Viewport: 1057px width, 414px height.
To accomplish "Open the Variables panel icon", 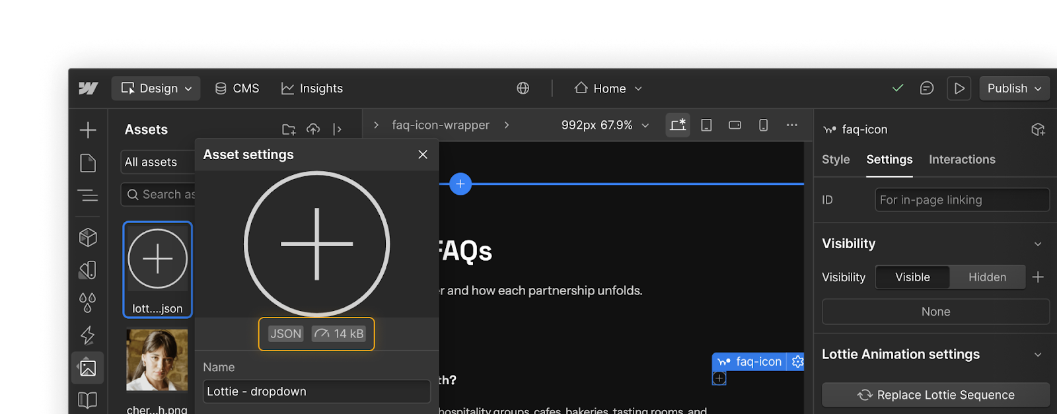I will tap(88, 270).
